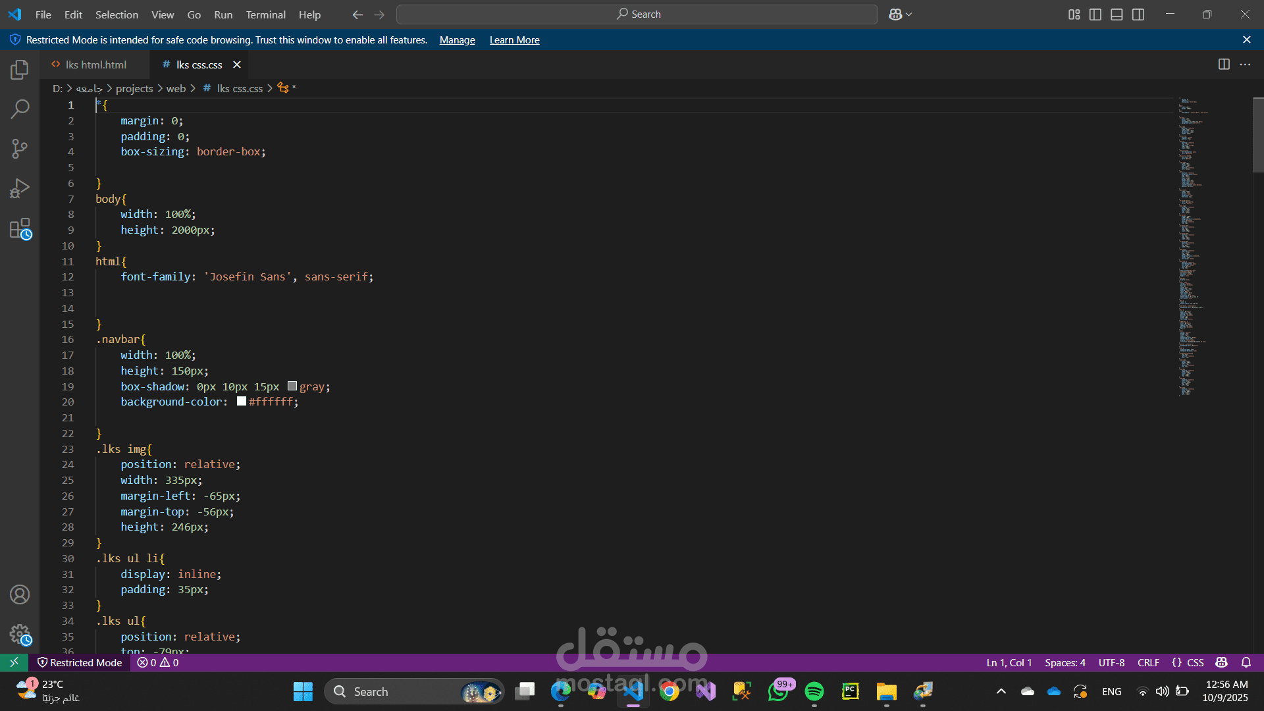Open editor More Actions ellipsis menu
Image resolution: width=1264 pixels, height=711 pixels.
(x=1245, y=65)
